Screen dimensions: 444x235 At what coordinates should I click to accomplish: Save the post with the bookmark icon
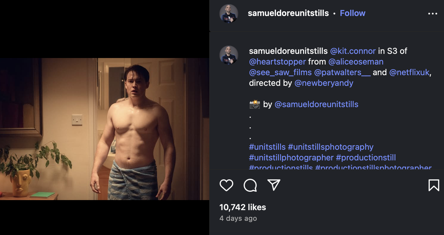pos(434,186)
